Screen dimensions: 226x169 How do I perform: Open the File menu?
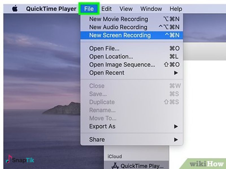[89, 8]
